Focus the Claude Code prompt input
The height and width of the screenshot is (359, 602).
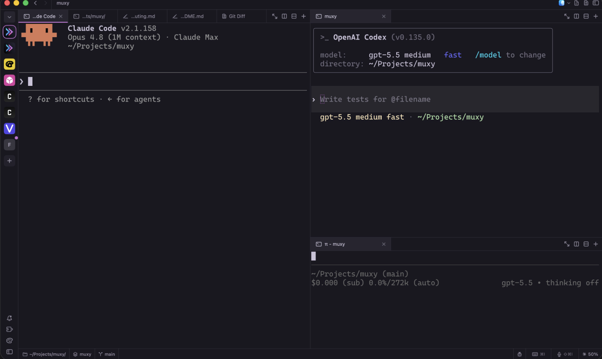point(163,81)
